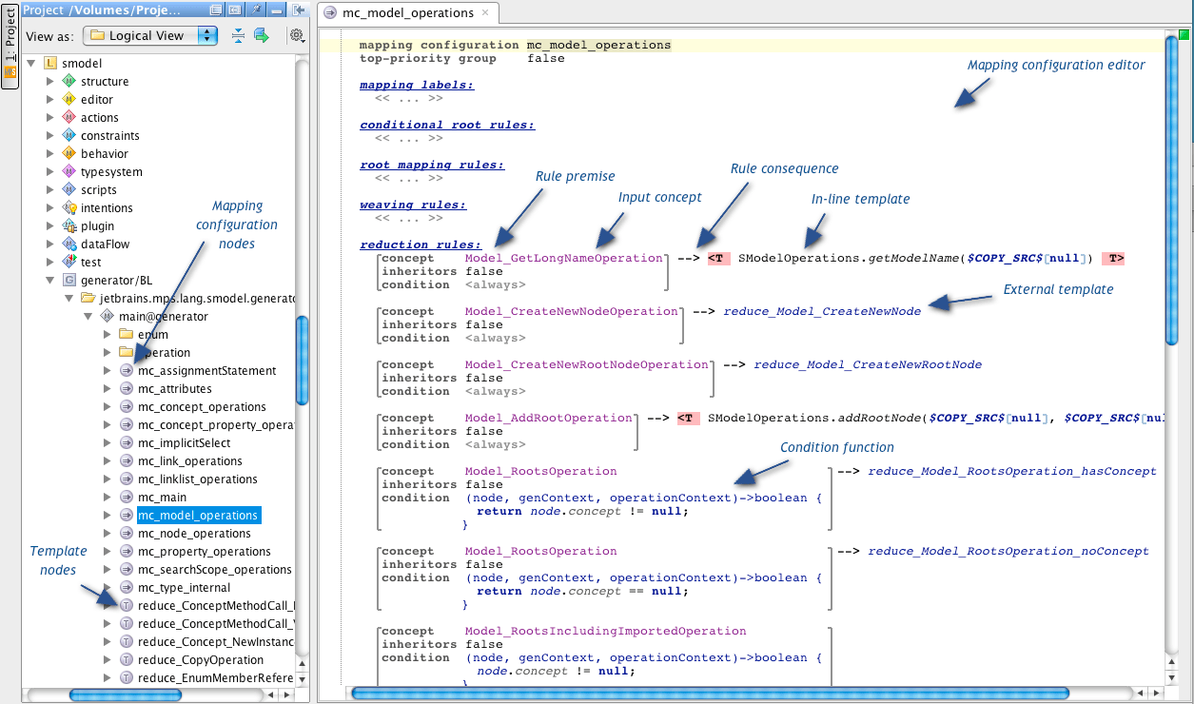The height and width of the screenshot is (704, 1194).
Task: Click the pin icon in Project panel header
Action: coord(255,10)
